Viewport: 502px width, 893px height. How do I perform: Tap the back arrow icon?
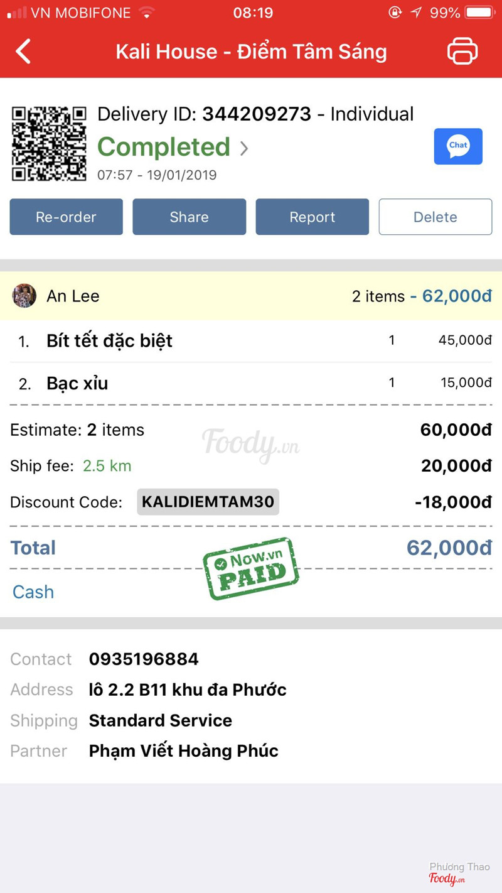point(23,51)
